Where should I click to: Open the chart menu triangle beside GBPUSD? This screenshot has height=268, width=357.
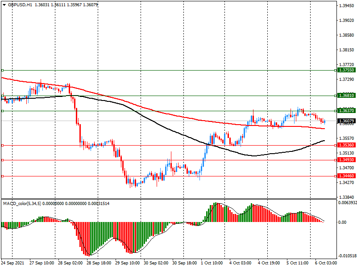(x=4, y=4)
